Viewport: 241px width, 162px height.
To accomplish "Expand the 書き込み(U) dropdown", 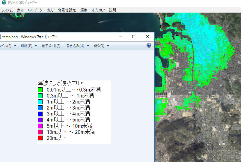I will [78, 46].
